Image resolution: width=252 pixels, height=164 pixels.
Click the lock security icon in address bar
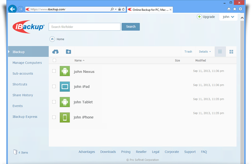119,9
